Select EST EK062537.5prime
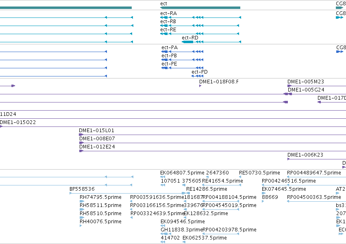346x244 pixels. click(205, 238)
